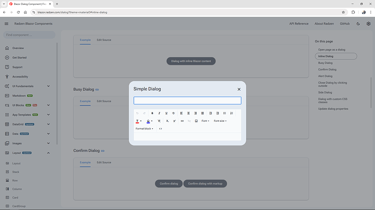
Task: Click the first indent icon after justify
Action: point(210,113)
